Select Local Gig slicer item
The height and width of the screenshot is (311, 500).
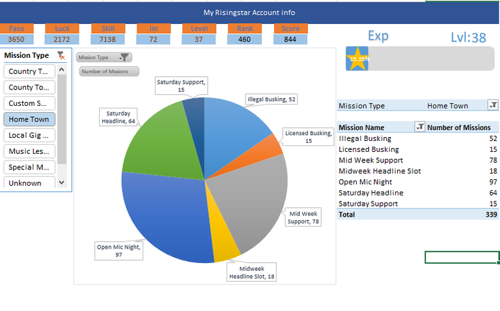coord(29,135)
